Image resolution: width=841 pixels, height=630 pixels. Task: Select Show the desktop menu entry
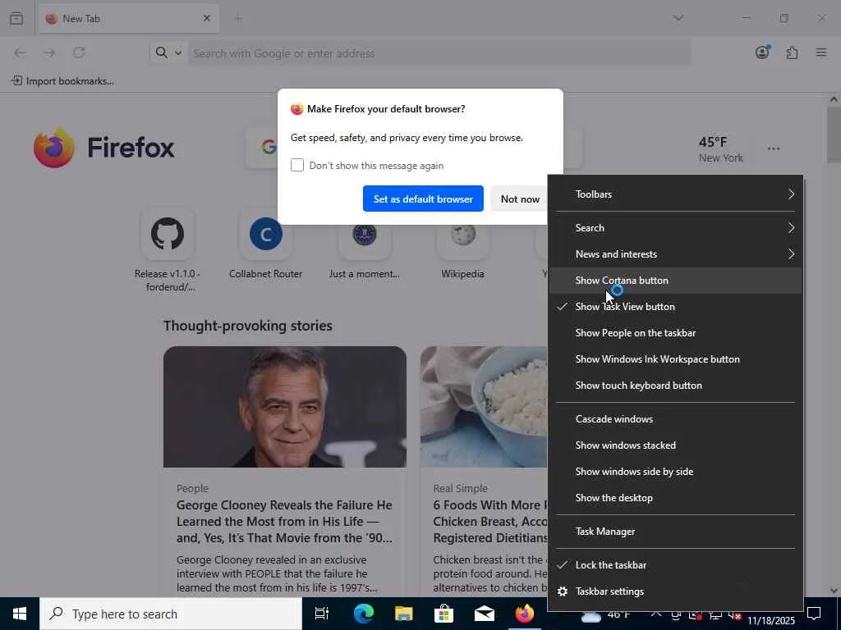[x=676, y=498]
